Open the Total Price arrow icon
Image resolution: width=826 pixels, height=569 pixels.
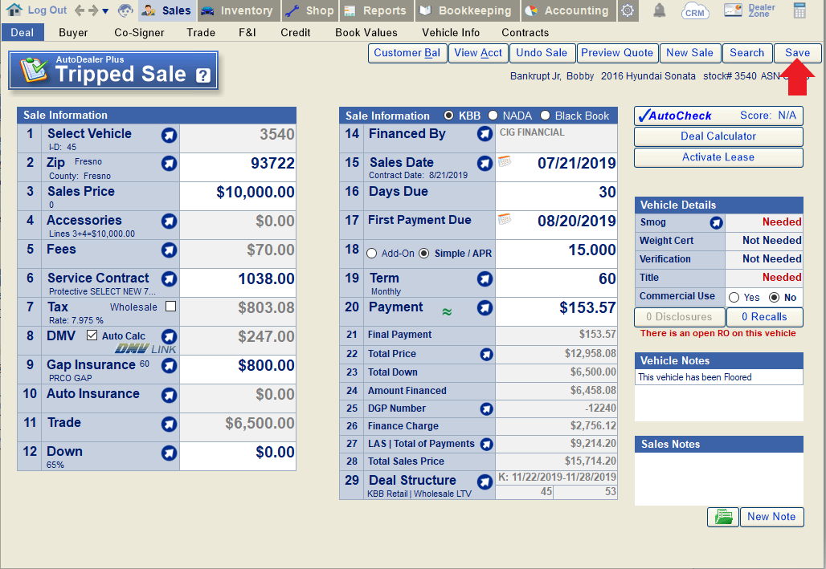click(487, 355)
